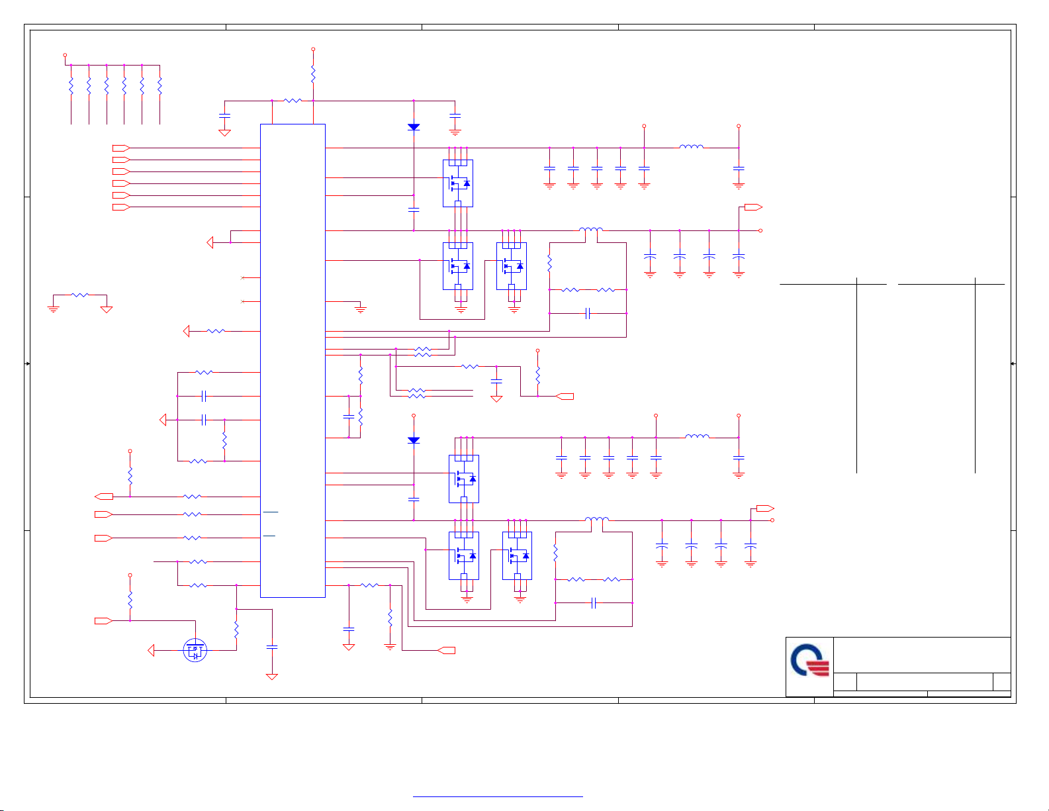1049x811 pixels.
Task: Select the horizontal capacitor in upper sense network
Action: pos(588,313)
